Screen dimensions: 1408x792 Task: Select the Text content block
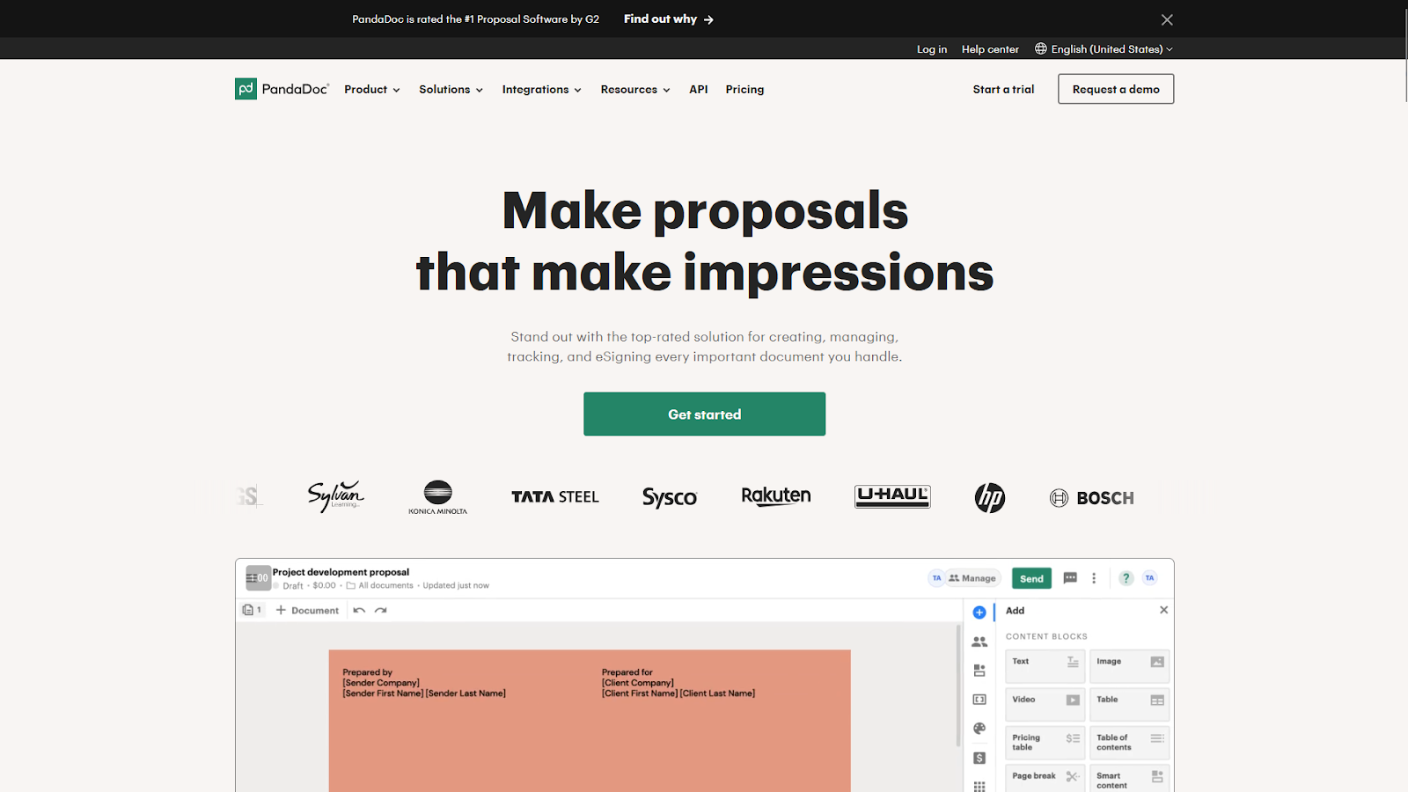pyautogui.click(x=1045, y=666)
